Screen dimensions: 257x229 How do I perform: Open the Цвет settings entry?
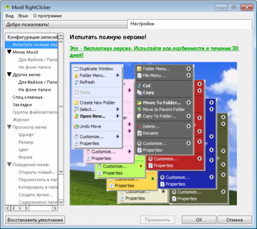[x=24, y=150]
